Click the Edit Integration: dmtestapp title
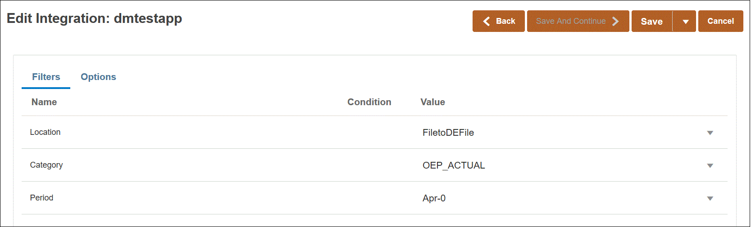 point(94,18)
